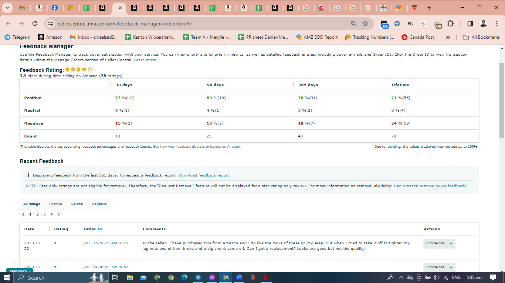505x283 pixels.
Task: Open the AMZ EOD Report bookmark
Action: (x=317, y=37)
